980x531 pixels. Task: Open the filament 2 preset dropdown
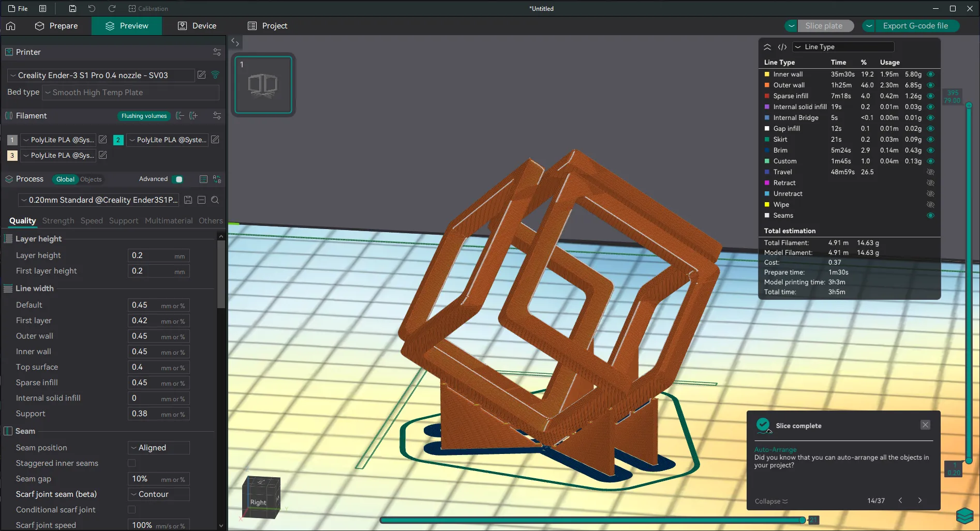[x=167, y=140]
